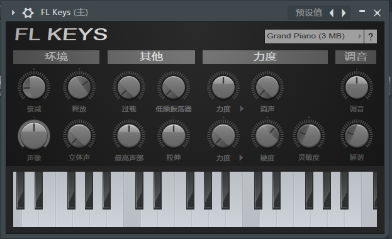Click the 力度 section header
Screen dimensions: 392x239
click(265, 57)
